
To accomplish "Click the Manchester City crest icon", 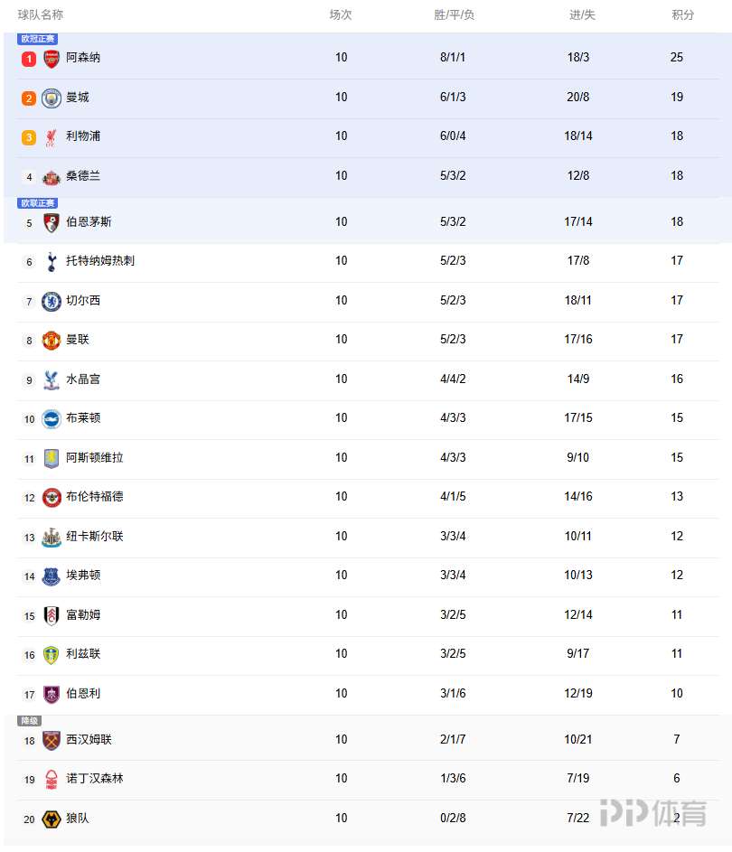I will coord(52,98).
